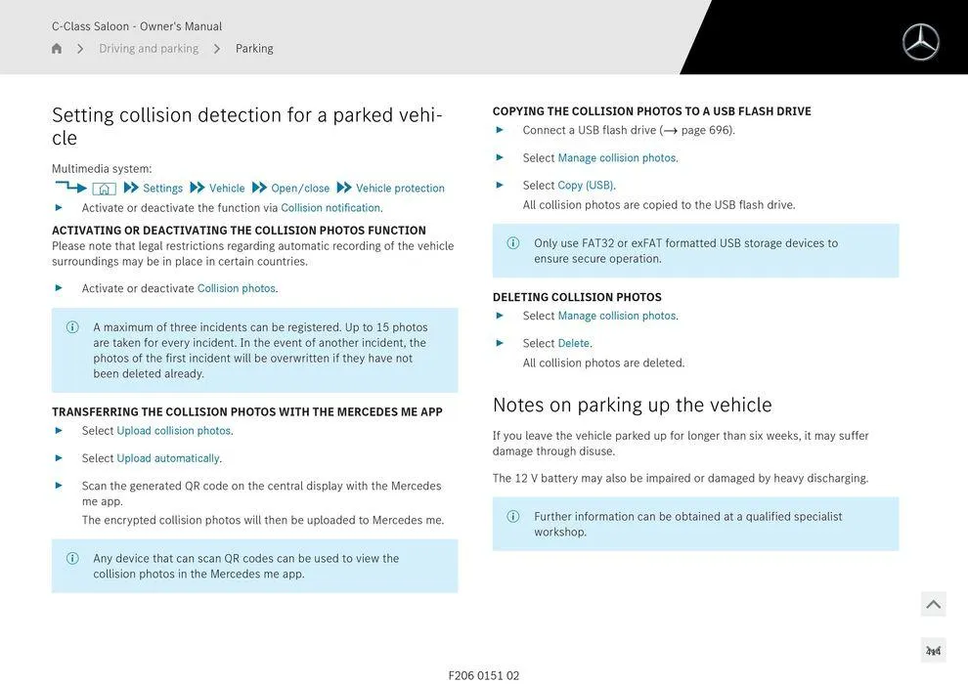
Task: Click the chevron before Driving and parking
Action: (80, 49)
